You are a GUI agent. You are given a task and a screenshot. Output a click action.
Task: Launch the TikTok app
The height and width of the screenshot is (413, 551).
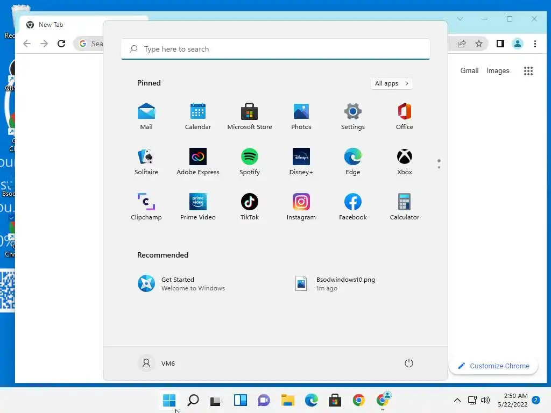250,207
